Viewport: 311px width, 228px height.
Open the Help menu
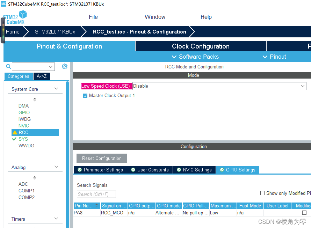[x=206, y=17]
